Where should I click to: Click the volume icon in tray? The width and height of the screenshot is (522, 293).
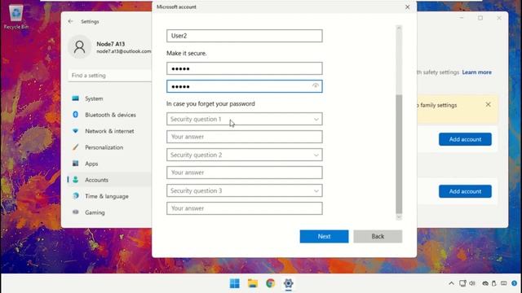pyautogui.click(x=472, y=283)
